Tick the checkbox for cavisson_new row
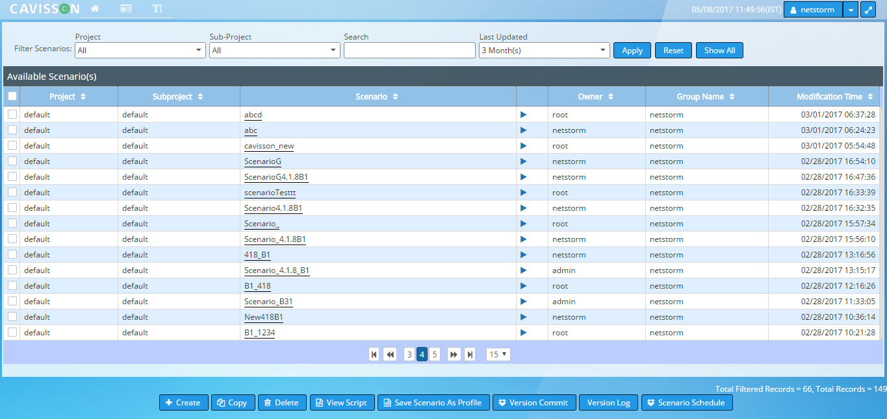 (x=12, y=146)
